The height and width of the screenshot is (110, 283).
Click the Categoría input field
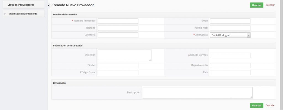118,35
